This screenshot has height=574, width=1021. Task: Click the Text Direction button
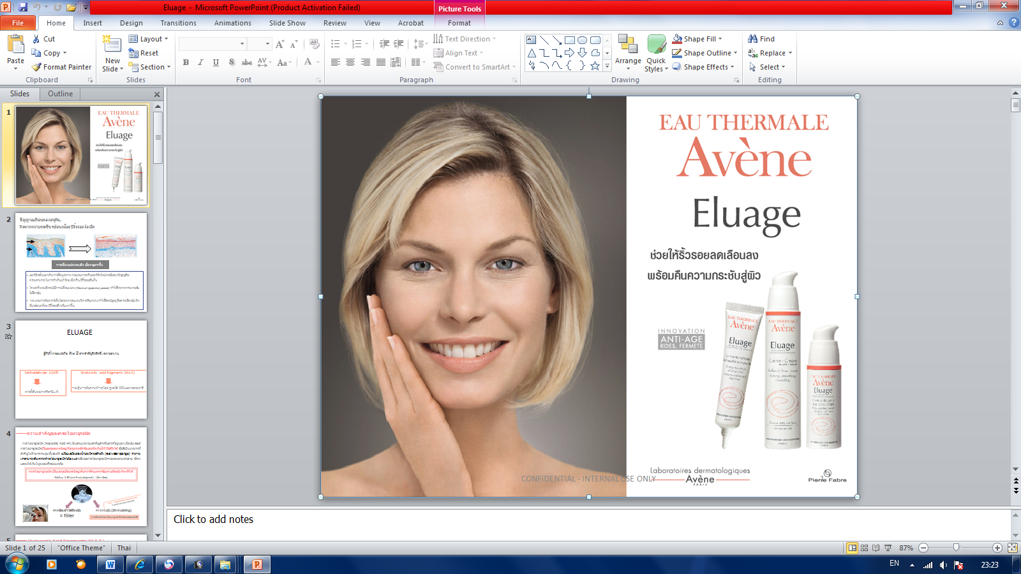(x=465, y=39)
